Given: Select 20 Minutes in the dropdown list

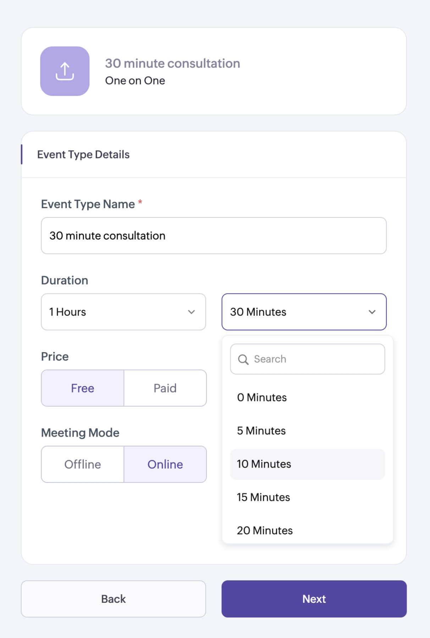Looking at the screenshot, I should 265,530.
